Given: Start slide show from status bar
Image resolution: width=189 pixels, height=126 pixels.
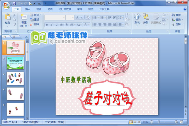Looking at the screenshot, I should tap(139, 122).
